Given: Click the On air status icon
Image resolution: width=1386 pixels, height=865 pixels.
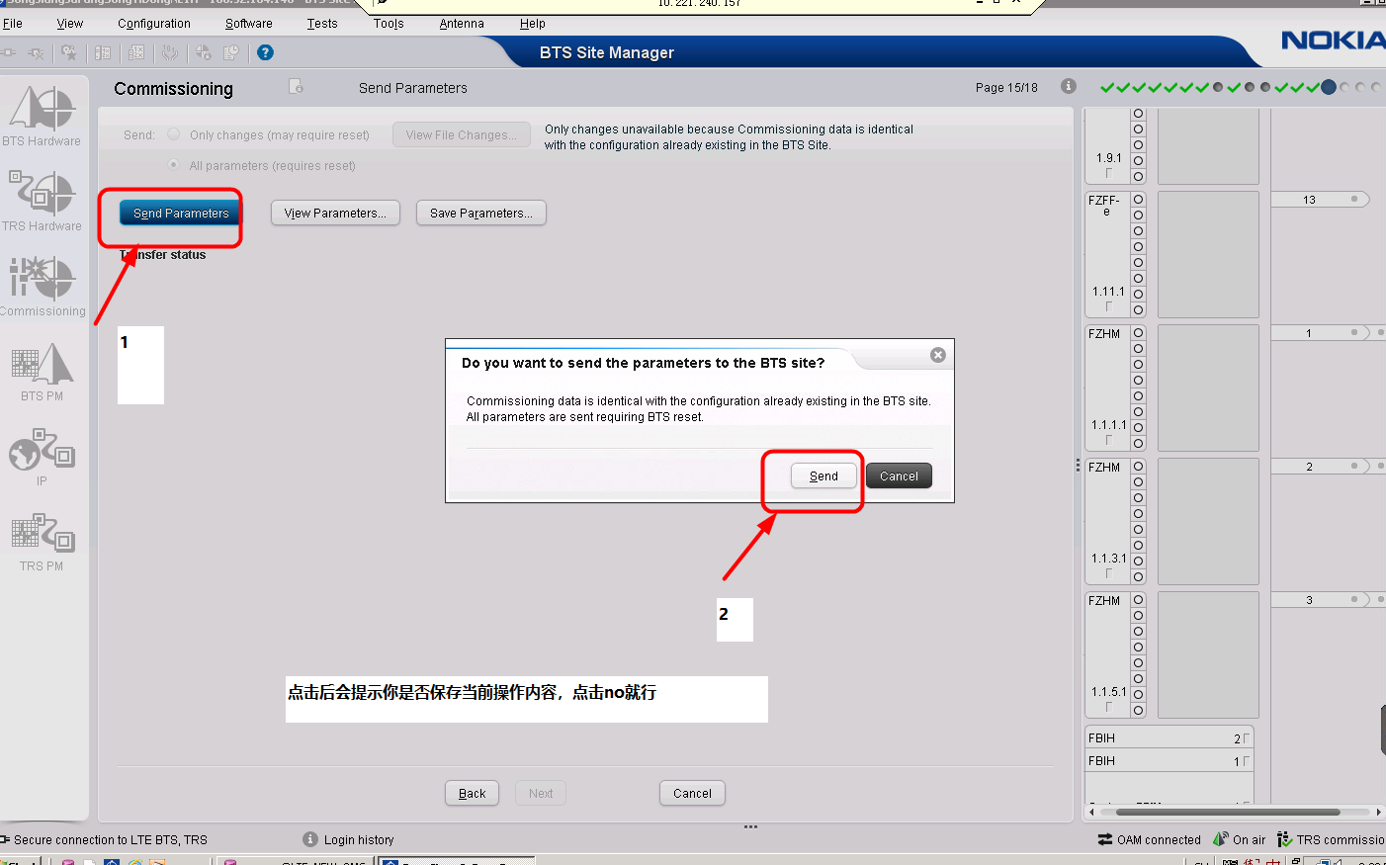Looking at the screenshot, I should (x=1221, y=839).
